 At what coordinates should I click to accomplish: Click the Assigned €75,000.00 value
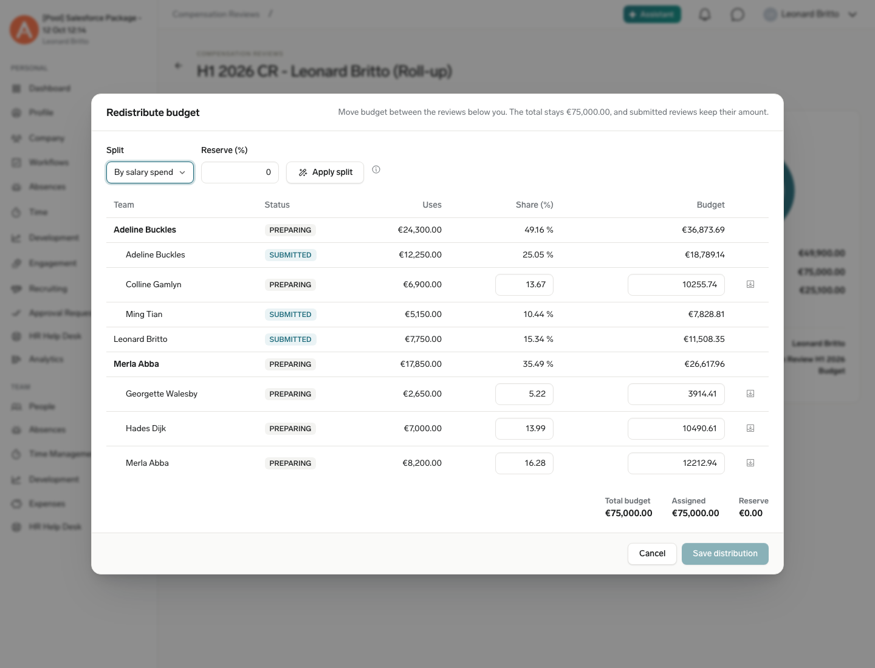[x=695, y=513]
